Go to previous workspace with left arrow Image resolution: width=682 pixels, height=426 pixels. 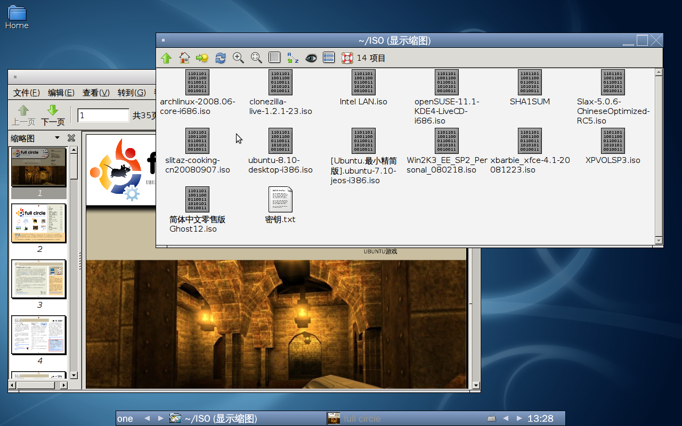(147, 419)
